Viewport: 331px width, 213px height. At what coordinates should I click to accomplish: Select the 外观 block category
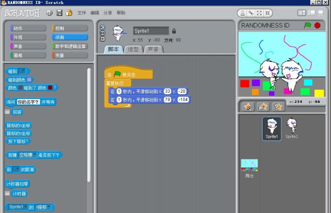28,37
